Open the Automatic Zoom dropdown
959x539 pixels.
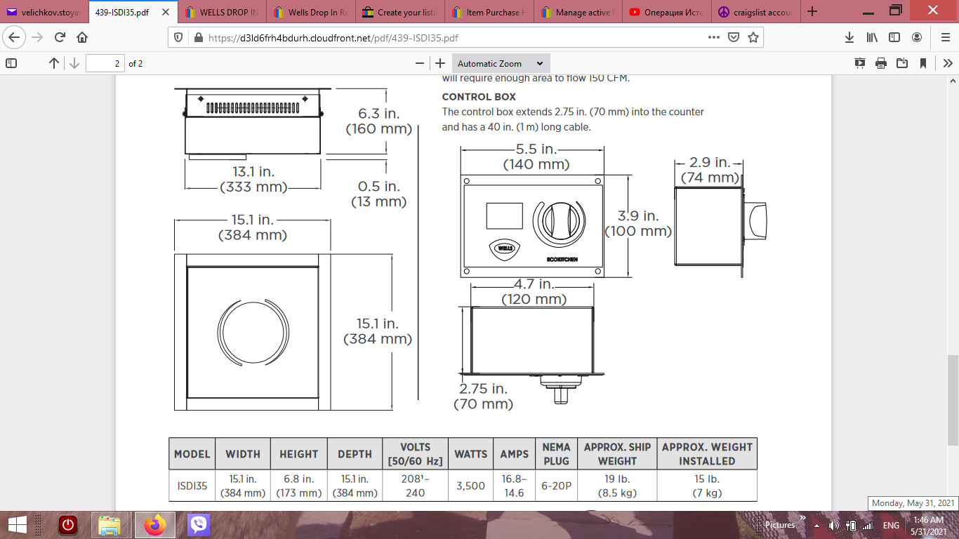(x=501, y=63)
